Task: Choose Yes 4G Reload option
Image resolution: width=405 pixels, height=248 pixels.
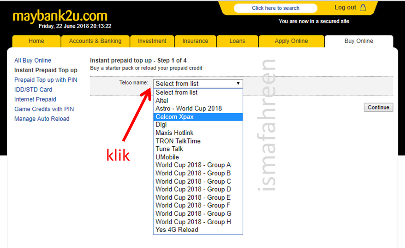Action: 198,230
